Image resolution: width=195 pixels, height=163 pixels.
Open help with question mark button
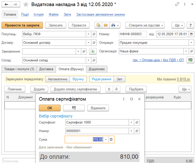point(190,25)
